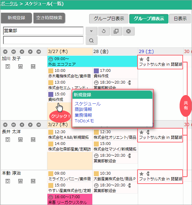Go to next day in 長井 太洋 navigation
The height and width of the screenshot is (205, 192).
30,125
